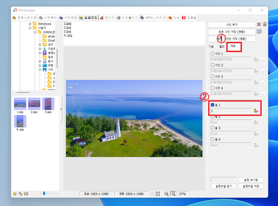
Task: Open 사진 2 object settings icon
Action: click(256, 71)
